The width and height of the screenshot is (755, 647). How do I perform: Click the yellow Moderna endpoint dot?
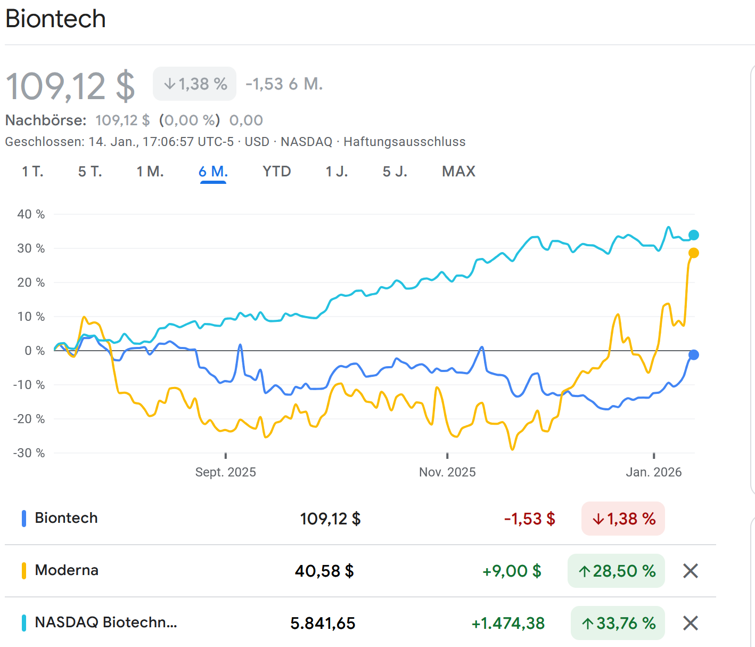pyautogui.click(x=693, y=253)
